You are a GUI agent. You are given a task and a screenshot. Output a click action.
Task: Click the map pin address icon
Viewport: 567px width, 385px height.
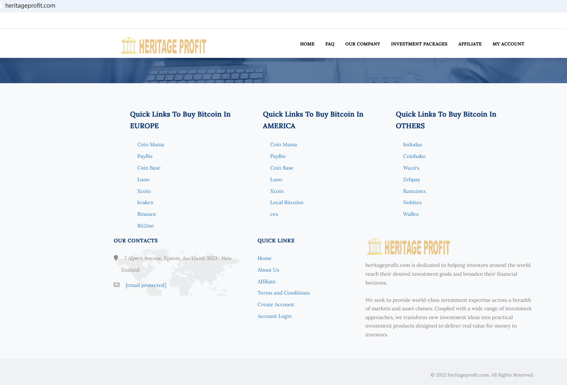click(x=116, y=258)
